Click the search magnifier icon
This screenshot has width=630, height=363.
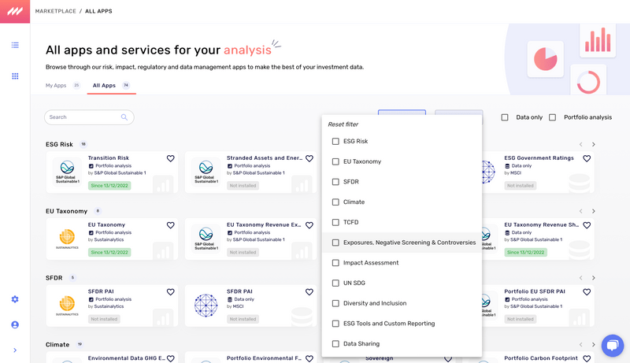point(124,117)
